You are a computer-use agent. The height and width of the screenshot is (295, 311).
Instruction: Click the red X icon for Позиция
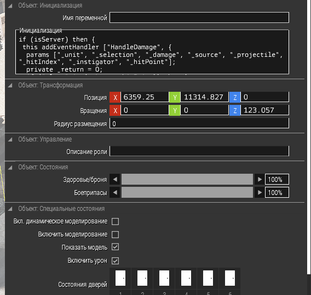115,97
